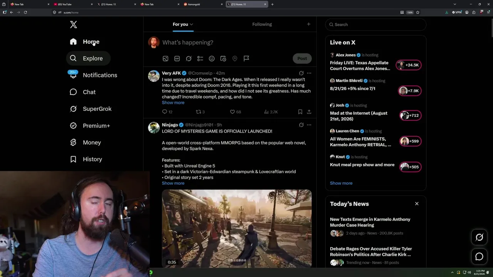This screenshot has width=493, height=277.
Task: Open more options on Ninjago's post
Action: tap(309, 125)
